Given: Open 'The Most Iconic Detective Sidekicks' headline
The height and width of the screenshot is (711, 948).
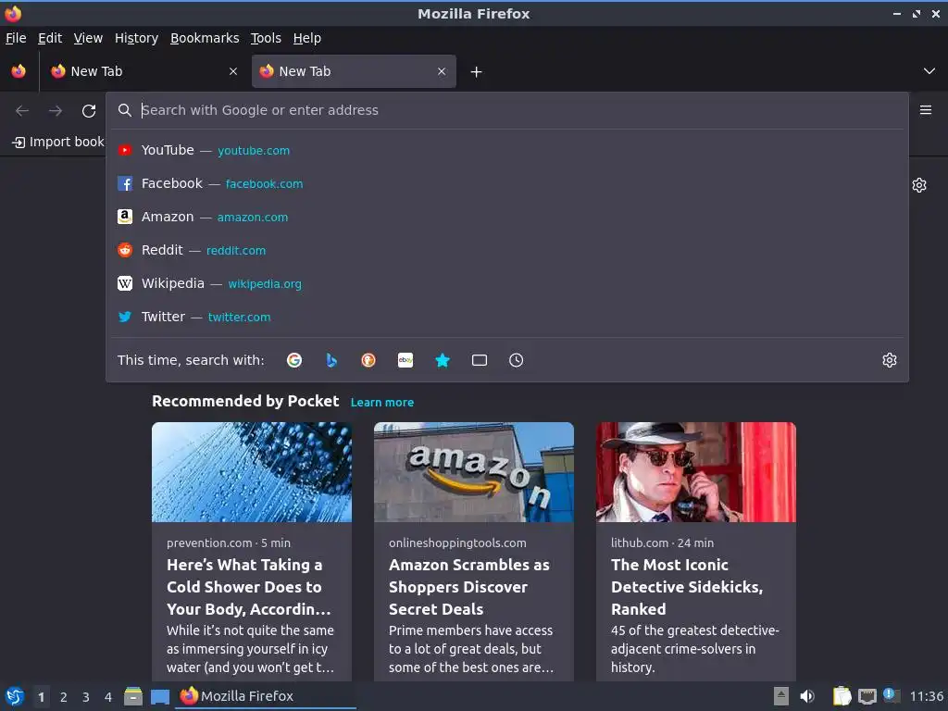Looking at the screenshot, I should 687,587.
